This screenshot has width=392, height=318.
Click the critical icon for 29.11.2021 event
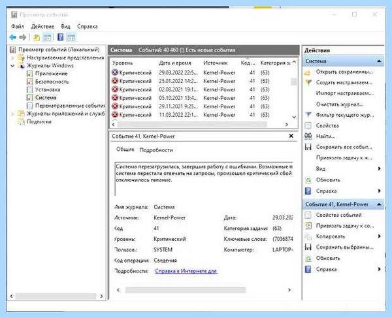tap(115, 106)
